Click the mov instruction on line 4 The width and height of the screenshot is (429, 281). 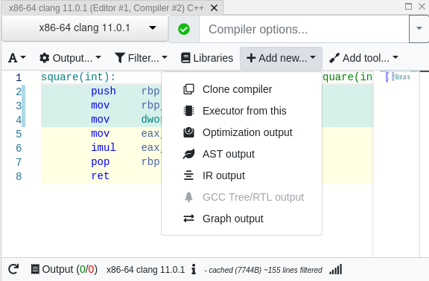[100, 120]
